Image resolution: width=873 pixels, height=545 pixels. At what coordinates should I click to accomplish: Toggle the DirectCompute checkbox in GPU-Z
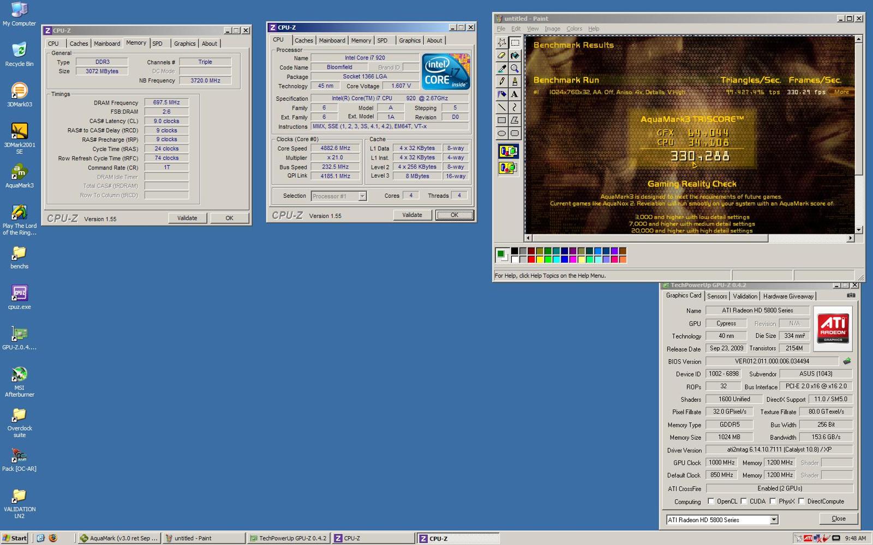tap(802, 501)
